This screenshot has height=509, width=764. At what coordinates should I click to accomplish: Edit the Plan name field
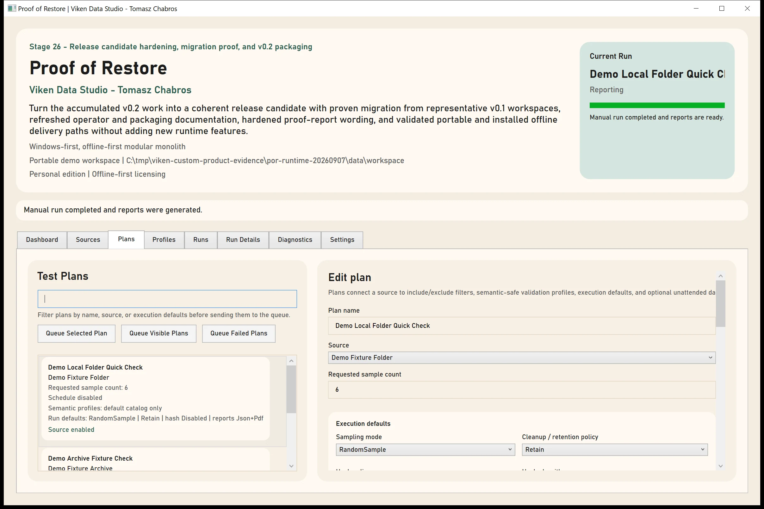(522, 326)
